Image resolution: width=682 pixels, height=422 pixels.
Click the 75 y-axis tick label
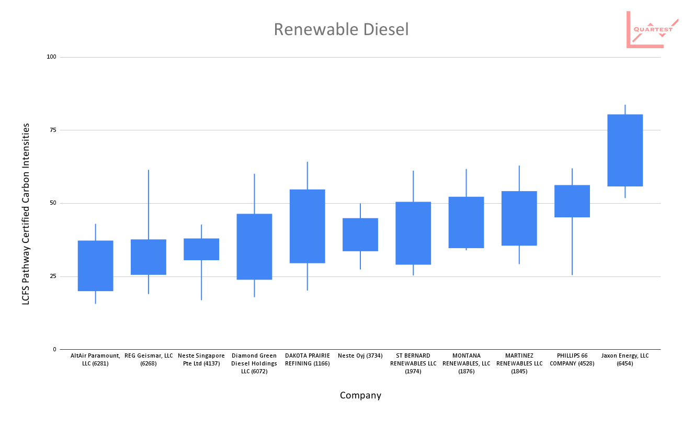52,130
